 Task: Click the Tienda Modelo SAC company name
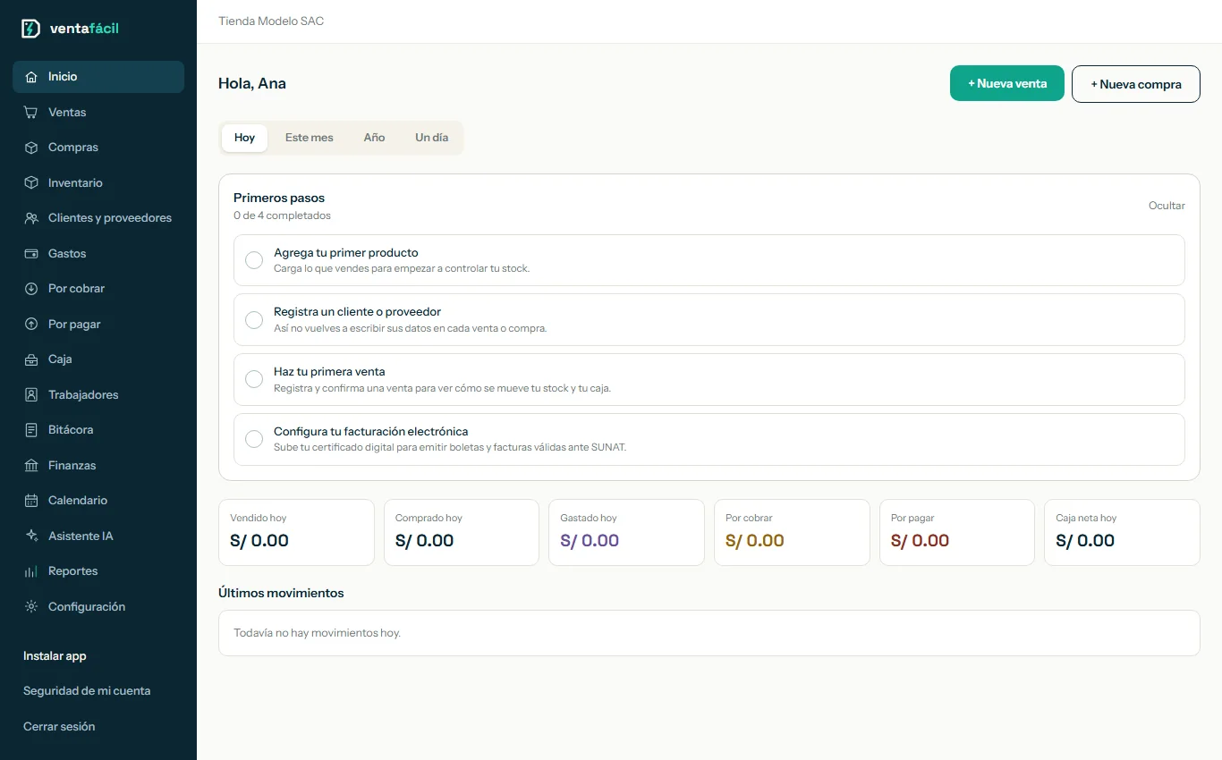tap(271, 21)
